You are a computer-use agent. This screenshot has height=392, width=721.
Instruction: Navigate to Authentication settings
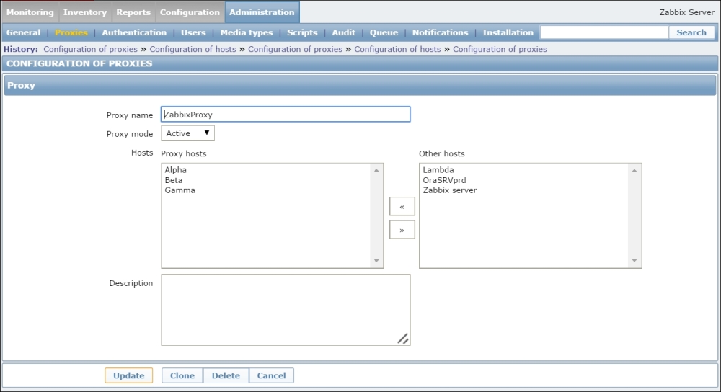point(134,32)
